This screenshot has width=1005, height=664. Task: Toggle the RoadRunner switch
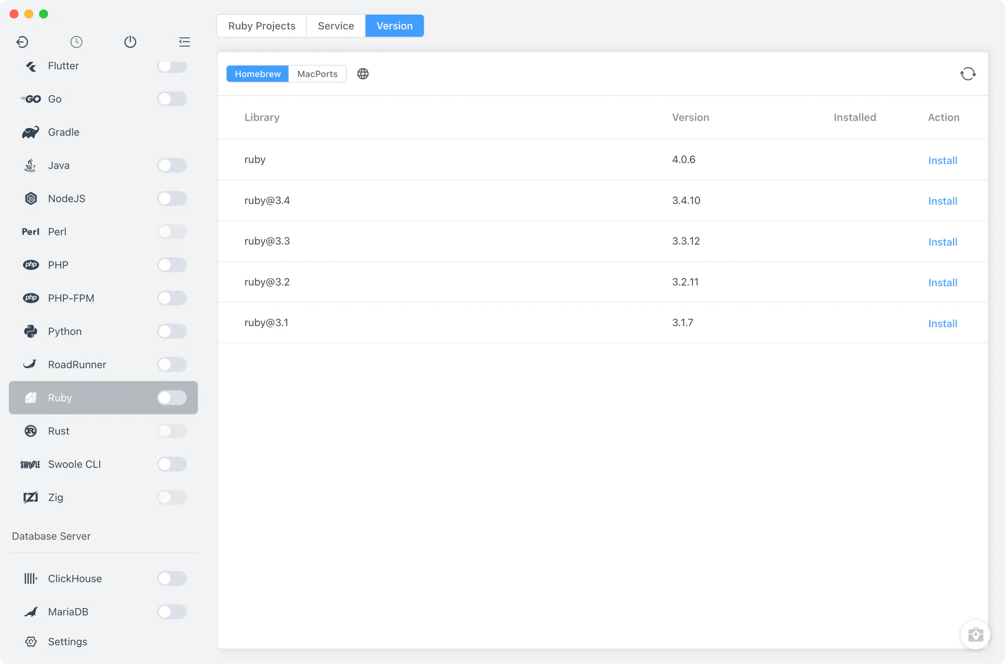click(x=172, y=364)
